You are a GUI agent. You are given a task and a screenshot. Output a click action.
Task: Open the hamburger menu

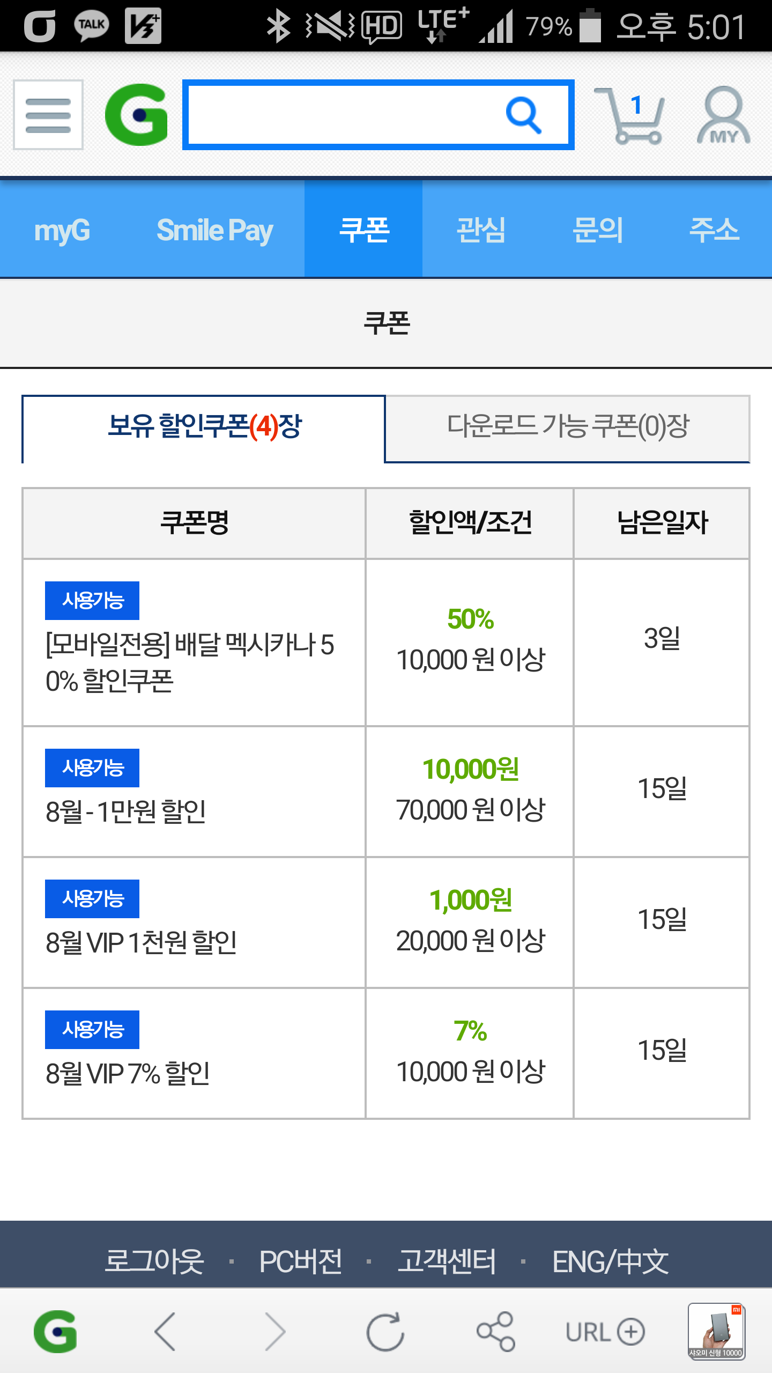click(x=48, y=115)
